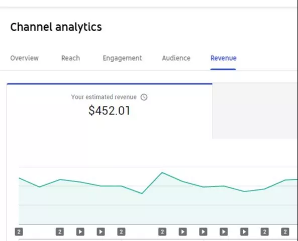Click the 'Channel analytics' heading
This screenshot has width=298, height=241.
click(x=56, y=27)
